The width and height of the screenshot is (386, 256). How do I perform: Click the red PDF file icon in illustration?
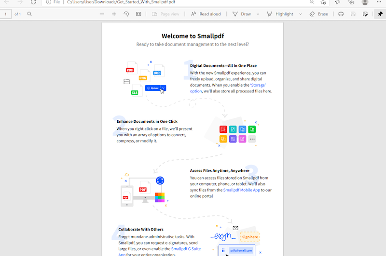pos(131,68)
